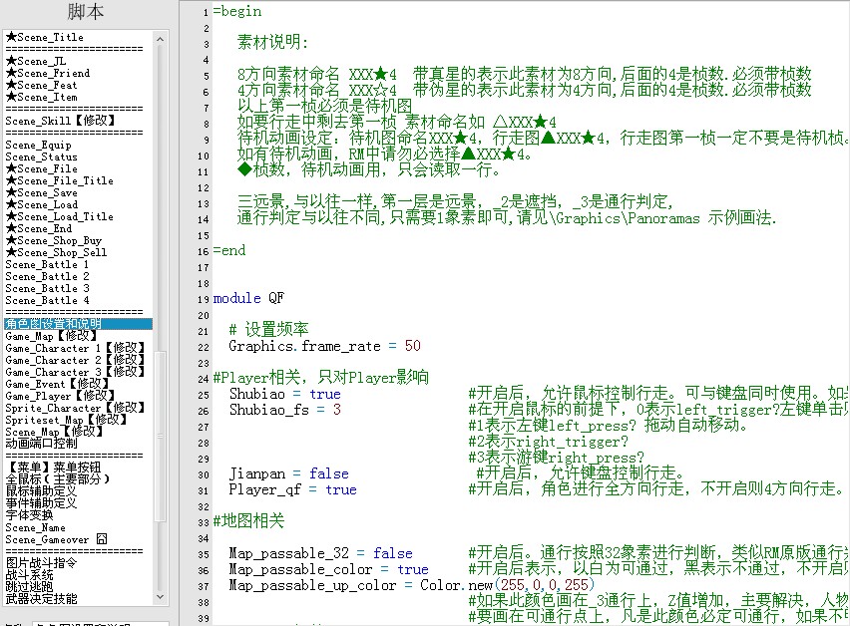Open the 动画端口控制 script
The image size is (850, 626).
(x=42, y=443)
